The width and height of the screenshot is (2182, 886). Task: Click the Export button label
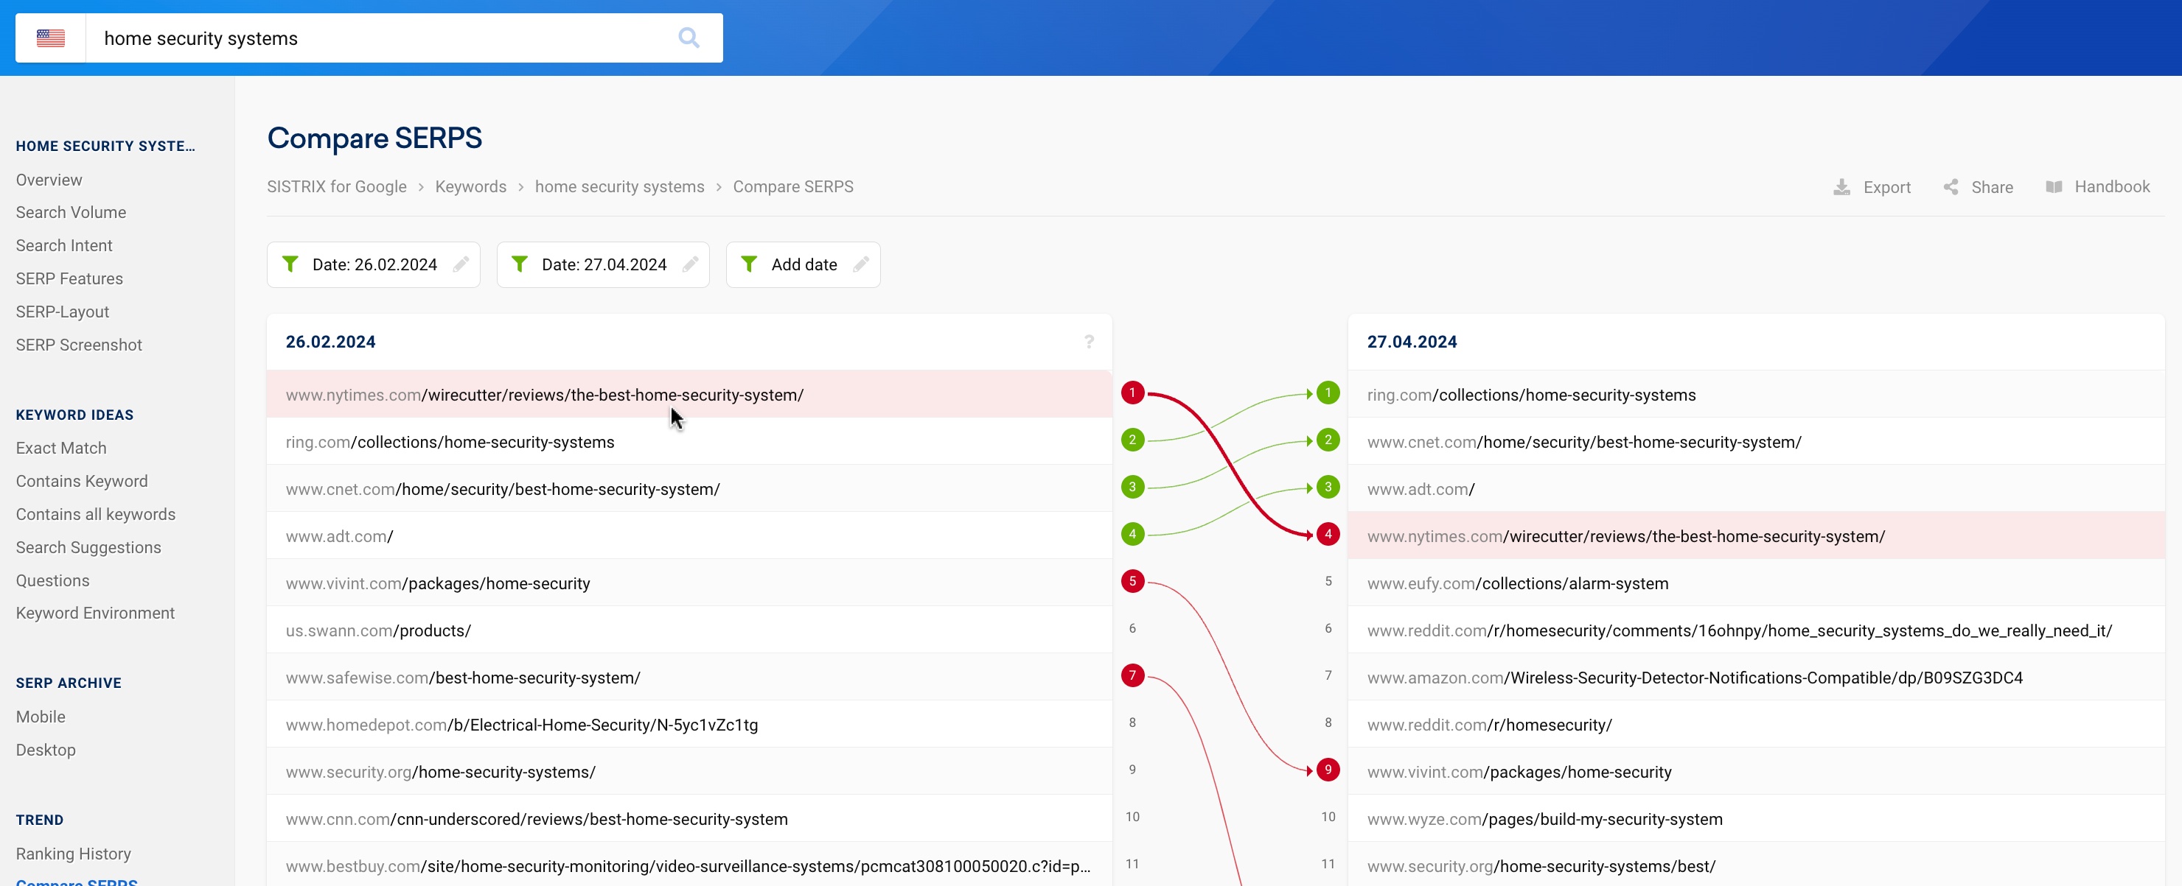click(1887, 188)
